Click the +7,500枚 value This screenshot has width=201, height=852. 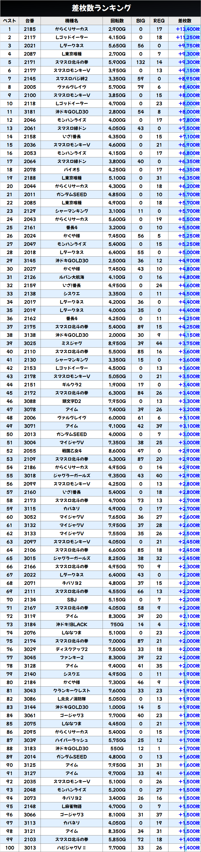(189, 128)
